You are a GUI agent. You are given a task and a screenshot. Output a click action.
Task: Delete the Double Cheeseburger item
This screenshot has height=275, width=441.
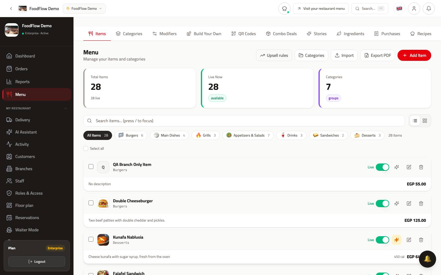(x=421, y=204)
